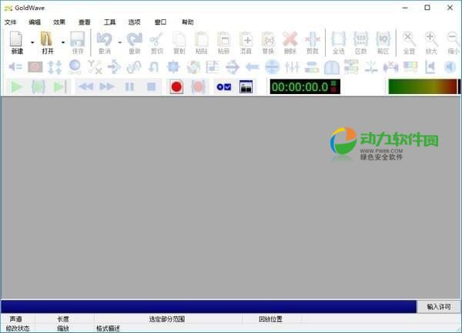Click the red censor box effect icon
The width and height of the screenshot is (462, 333).
35,67
